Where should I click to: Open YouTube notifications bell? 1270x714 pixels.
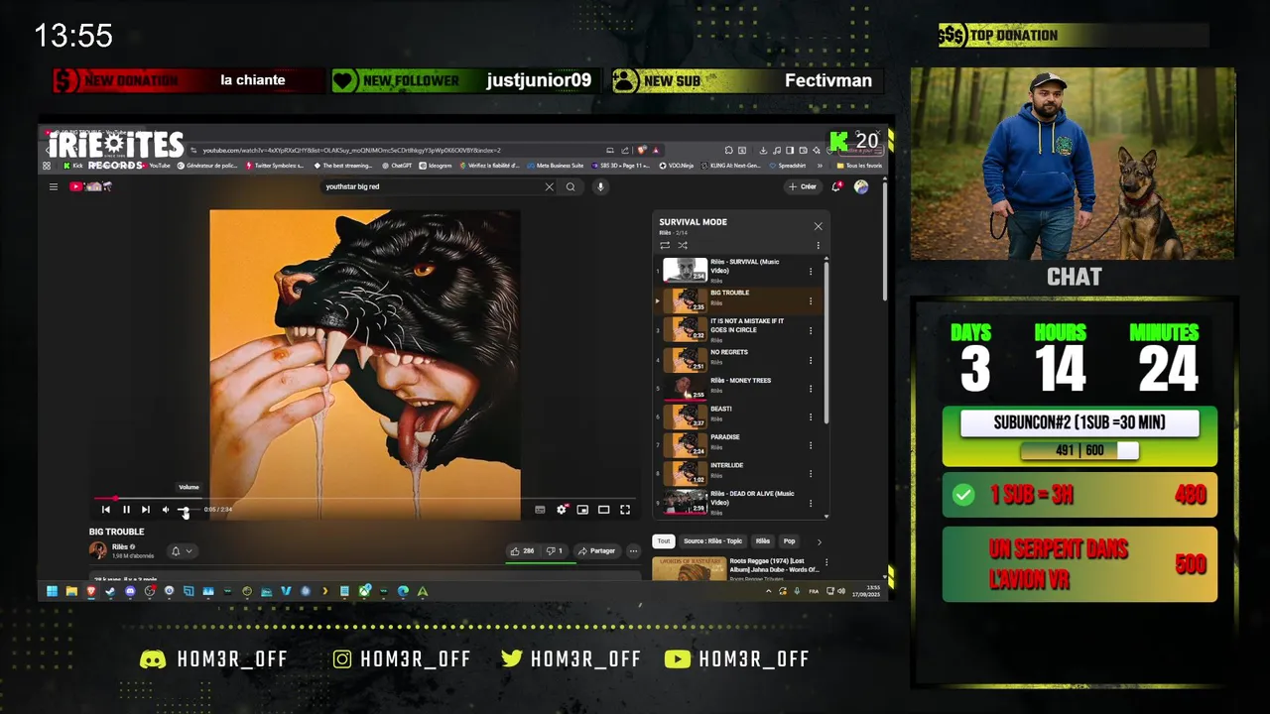pos(836,186)
